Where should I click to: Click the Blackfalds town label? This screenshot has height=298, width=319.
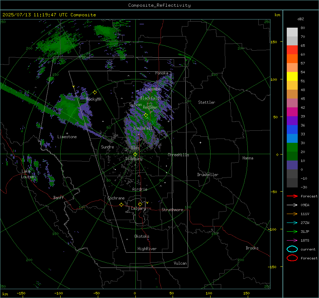[x=151, y=98]
